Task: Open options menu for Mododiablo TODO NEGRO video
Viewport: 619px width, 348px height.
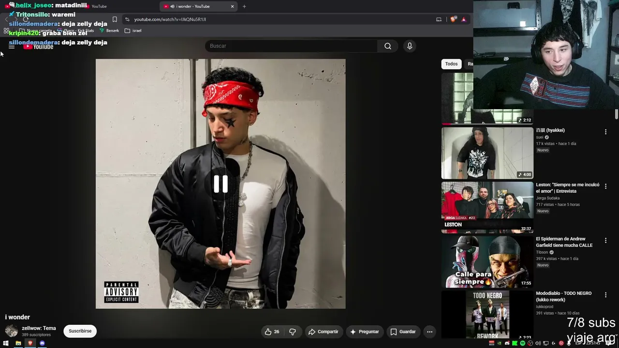Action: pyautogui.click(x=605, y=294)
